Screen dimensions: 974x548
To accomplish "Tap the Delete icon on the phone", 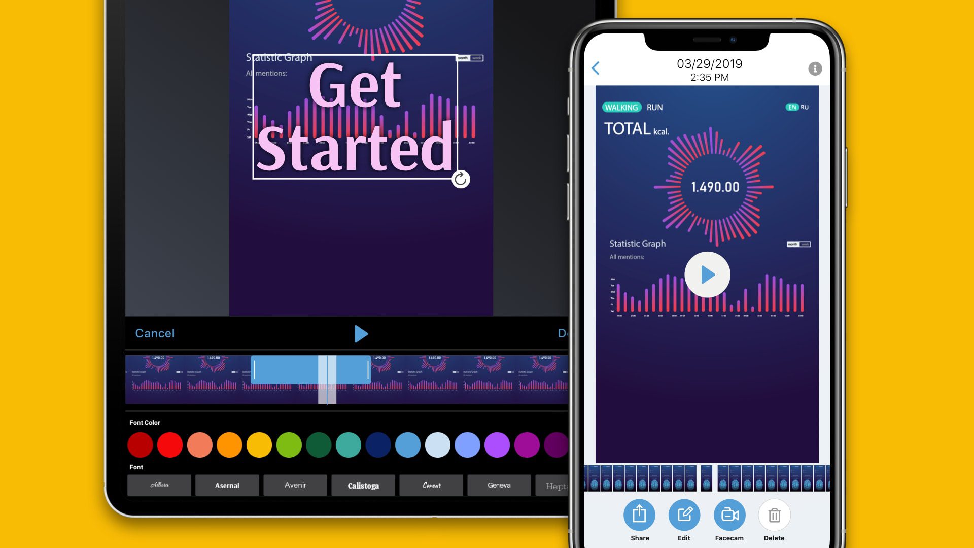I will 774,515.
